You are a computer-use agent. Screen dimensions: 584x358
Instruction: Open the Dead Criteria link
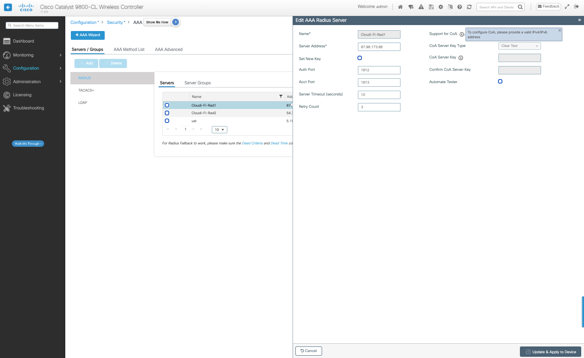click(252, 143)
